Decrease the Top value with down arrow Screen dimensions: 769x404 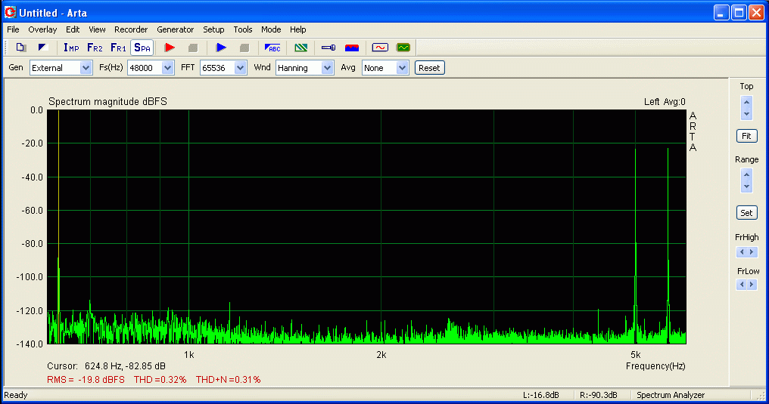(x=746, y=115)
